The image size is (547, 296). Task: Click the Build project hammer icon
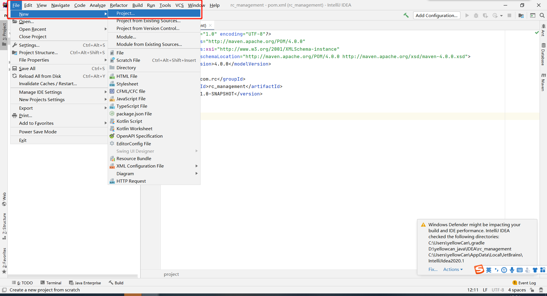pyautogui.click(x=406, y=15)
